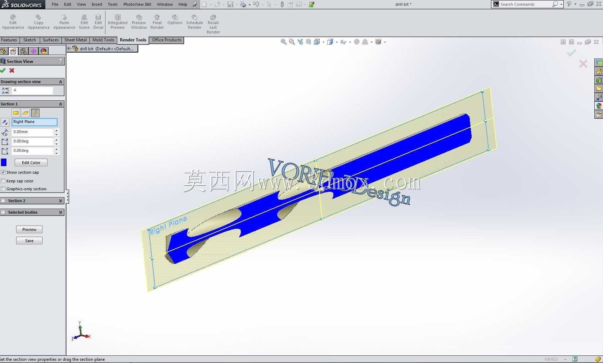Open the Hide/Show Items dropdown arrow
This screenshot has height=363, width=603.
[350, 42]
